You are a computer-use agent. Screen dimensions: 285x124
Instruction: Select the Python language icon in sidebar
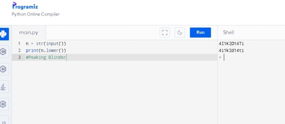pos(3,34)
